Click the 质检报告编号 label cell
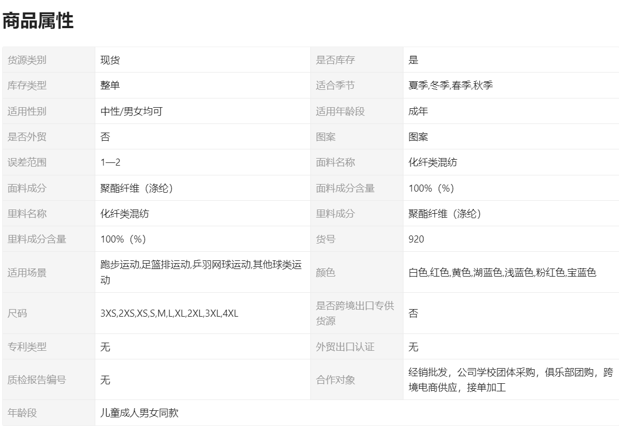 click(x=37, y=380)
